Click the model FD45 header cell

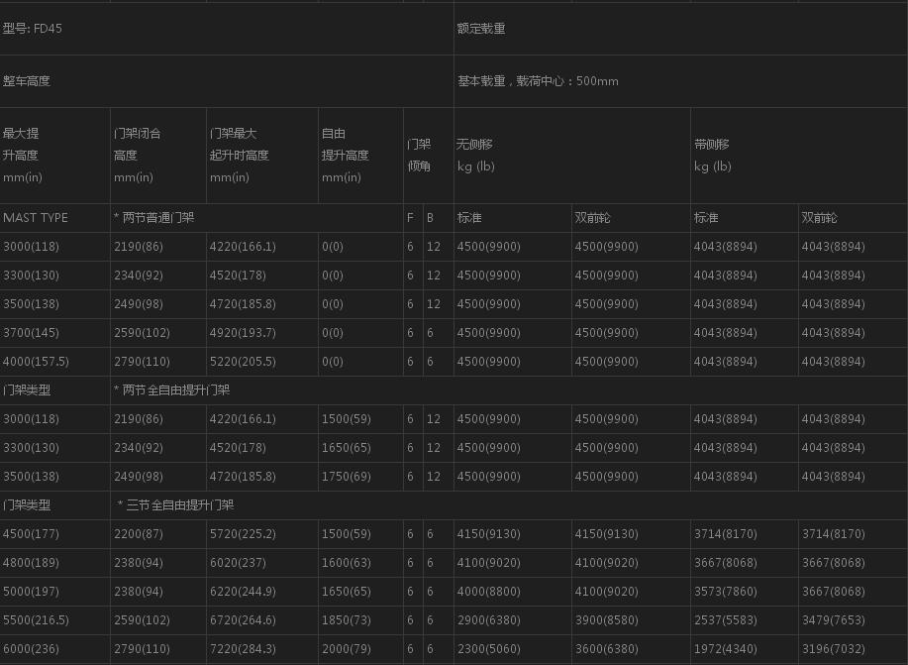(33, 29)
